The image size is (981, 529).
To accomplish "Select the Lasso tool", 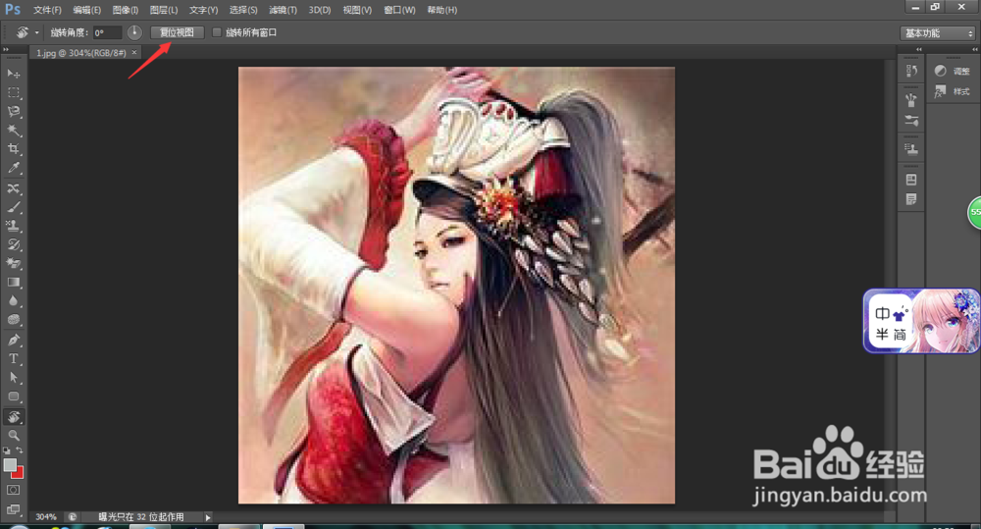I will tap(13, 112).
